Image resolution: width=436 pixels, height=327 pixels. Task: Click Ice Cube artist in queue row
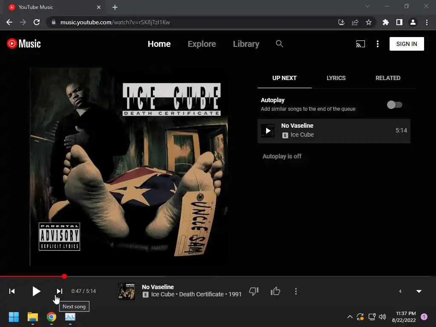tap(302, 135)
